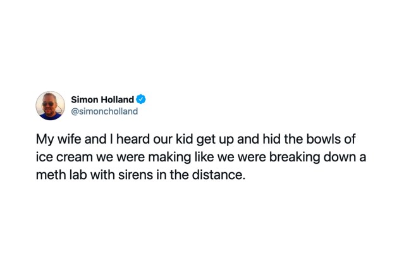Open the Simon Holland display name
The height and width of the screenshot is (274, 411).
click(102, 99)
